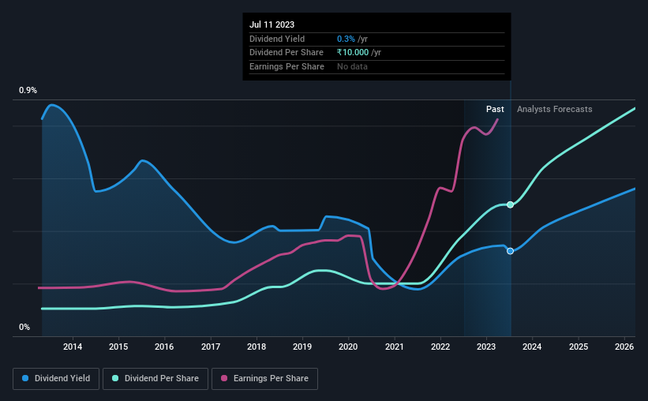Select the 2021 x-axis year label
Image resolution: width=648 pixels, height=401 pixels.
[x=395, y=347]
